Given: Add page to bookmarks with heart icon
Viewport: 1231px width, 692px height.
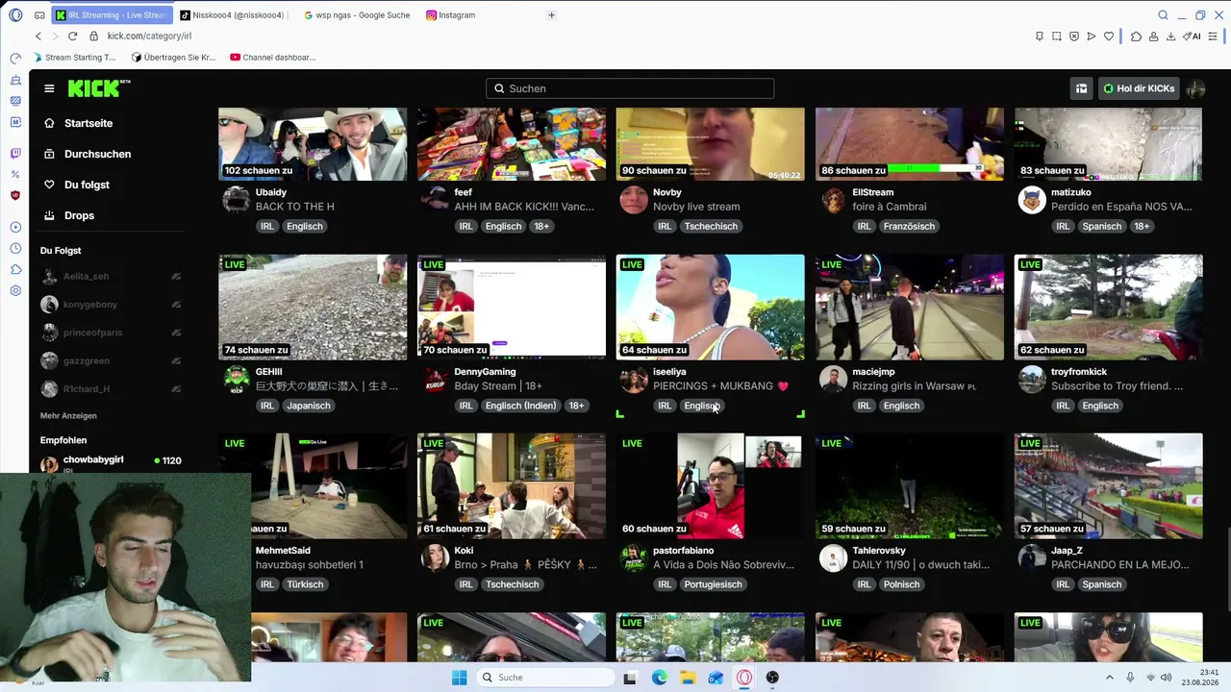Looking at the screenshot, I should (x=1109, y=37).
